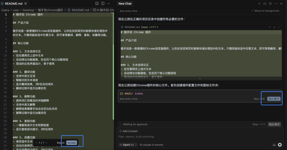This screenshot has width=287, height=150.
Task: Run the mkdir icons command
Action: (274, 99)
